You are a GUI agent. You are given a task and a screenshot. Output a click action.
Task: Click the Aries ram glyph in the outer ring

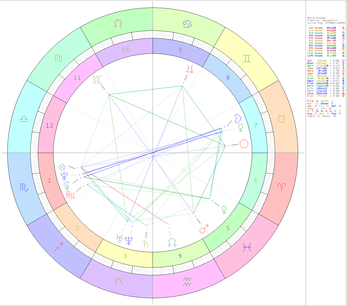tap(281, 187)
